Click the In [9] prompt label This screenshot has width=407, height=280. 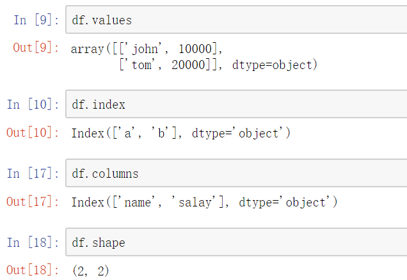point(35,20)
